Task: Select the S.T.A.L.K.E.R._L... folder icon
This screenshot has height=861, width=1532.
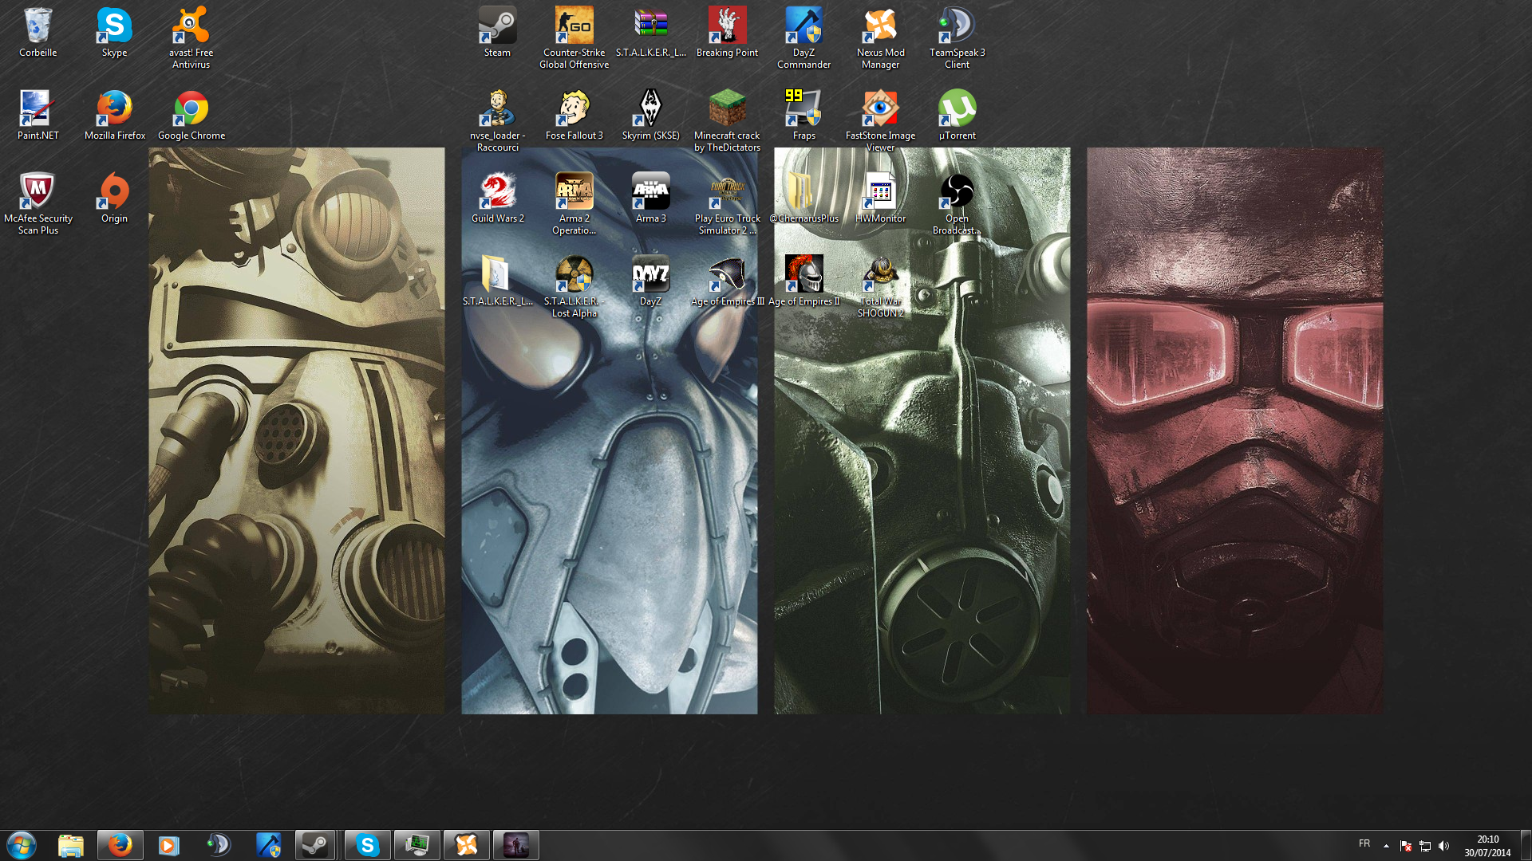Action: (497, 281)
